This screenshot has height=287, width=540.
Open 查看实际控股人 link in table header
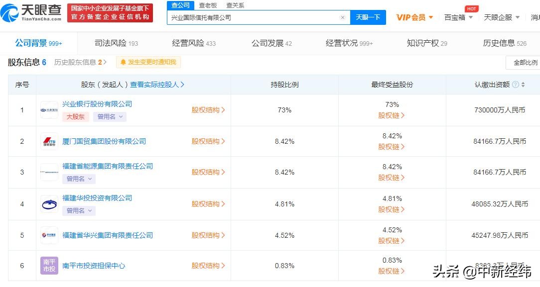(157, 85)
